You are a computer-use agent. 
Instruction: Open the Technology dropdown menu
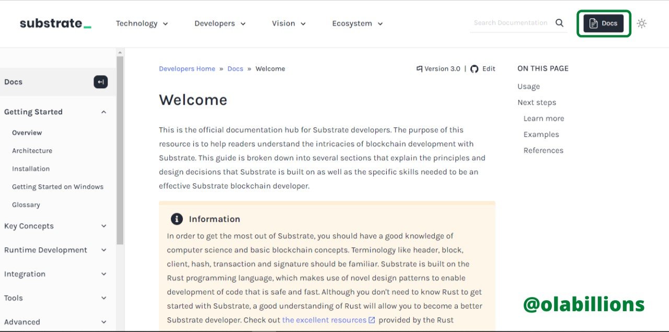(142, 23)
